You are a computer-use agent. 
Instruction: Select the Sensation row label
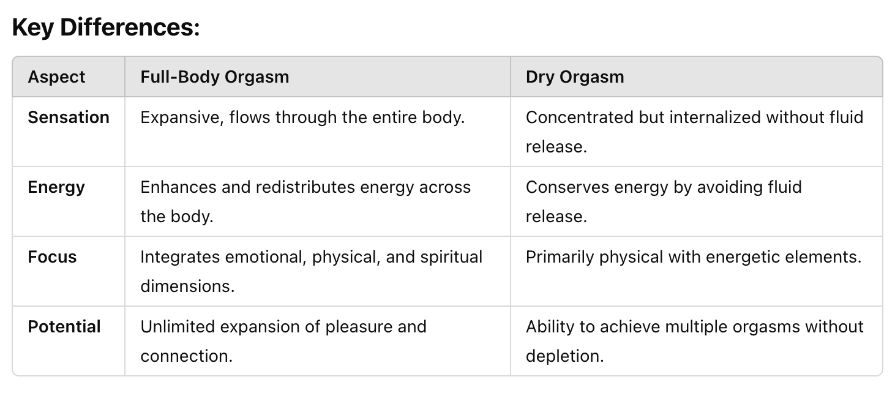coord(69,117)
